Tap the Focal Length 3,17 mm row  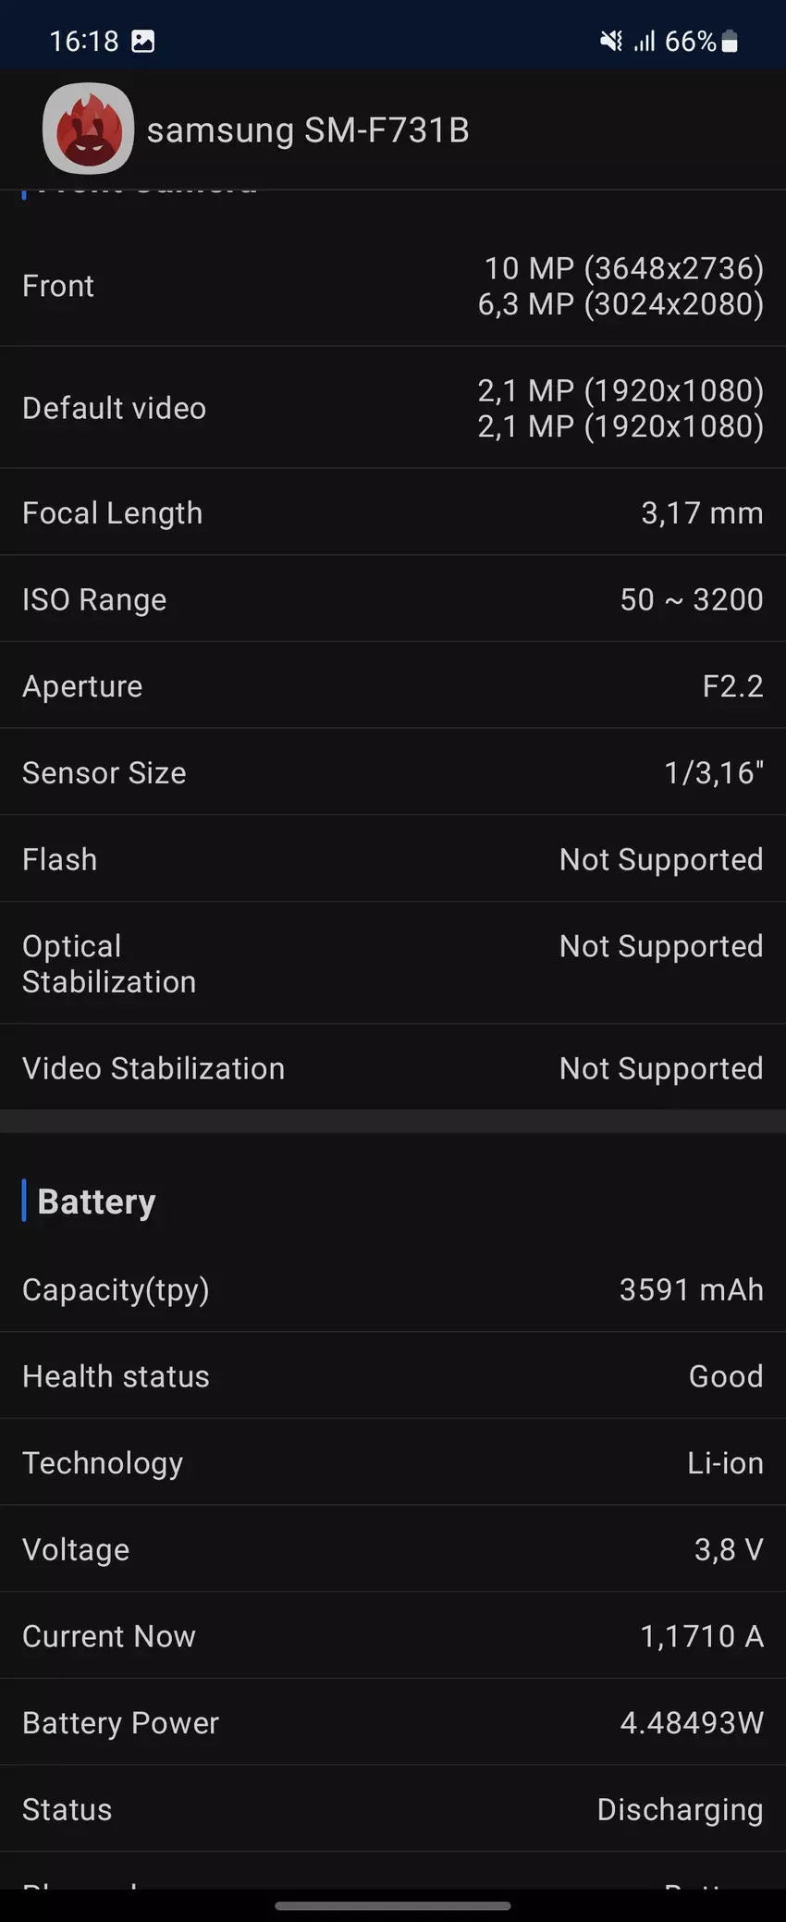(393, 512)
